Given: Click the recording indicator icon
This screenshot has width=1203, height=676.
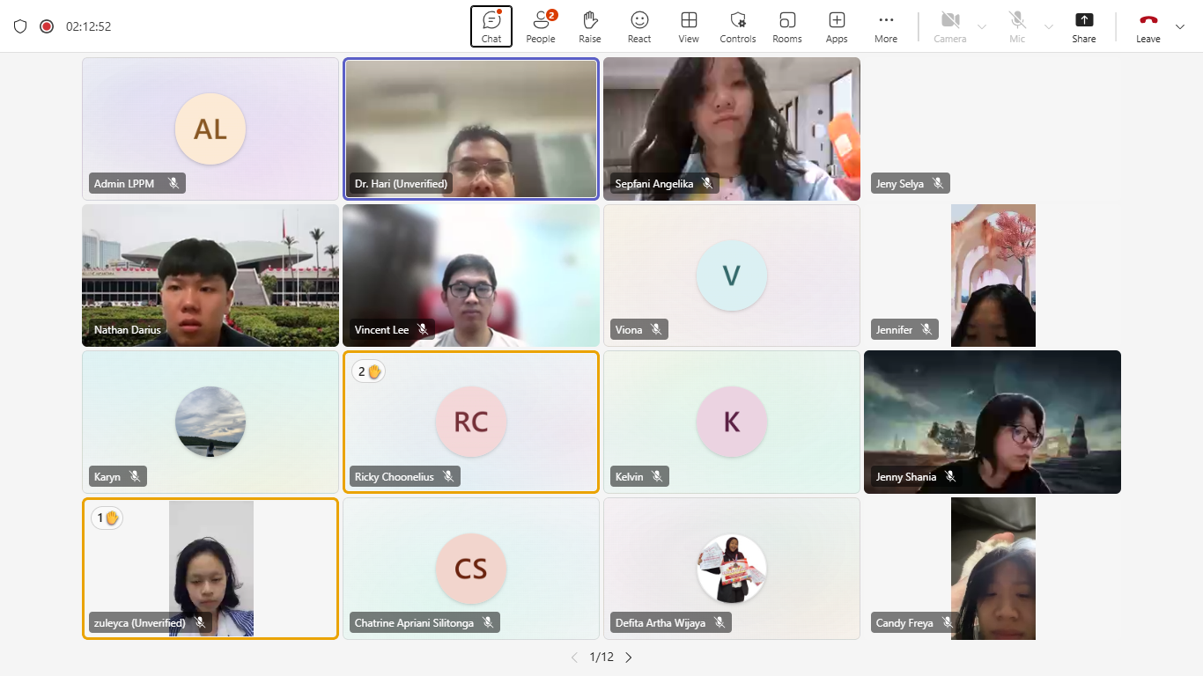Looking at the screenshot, I should (47, 26).
